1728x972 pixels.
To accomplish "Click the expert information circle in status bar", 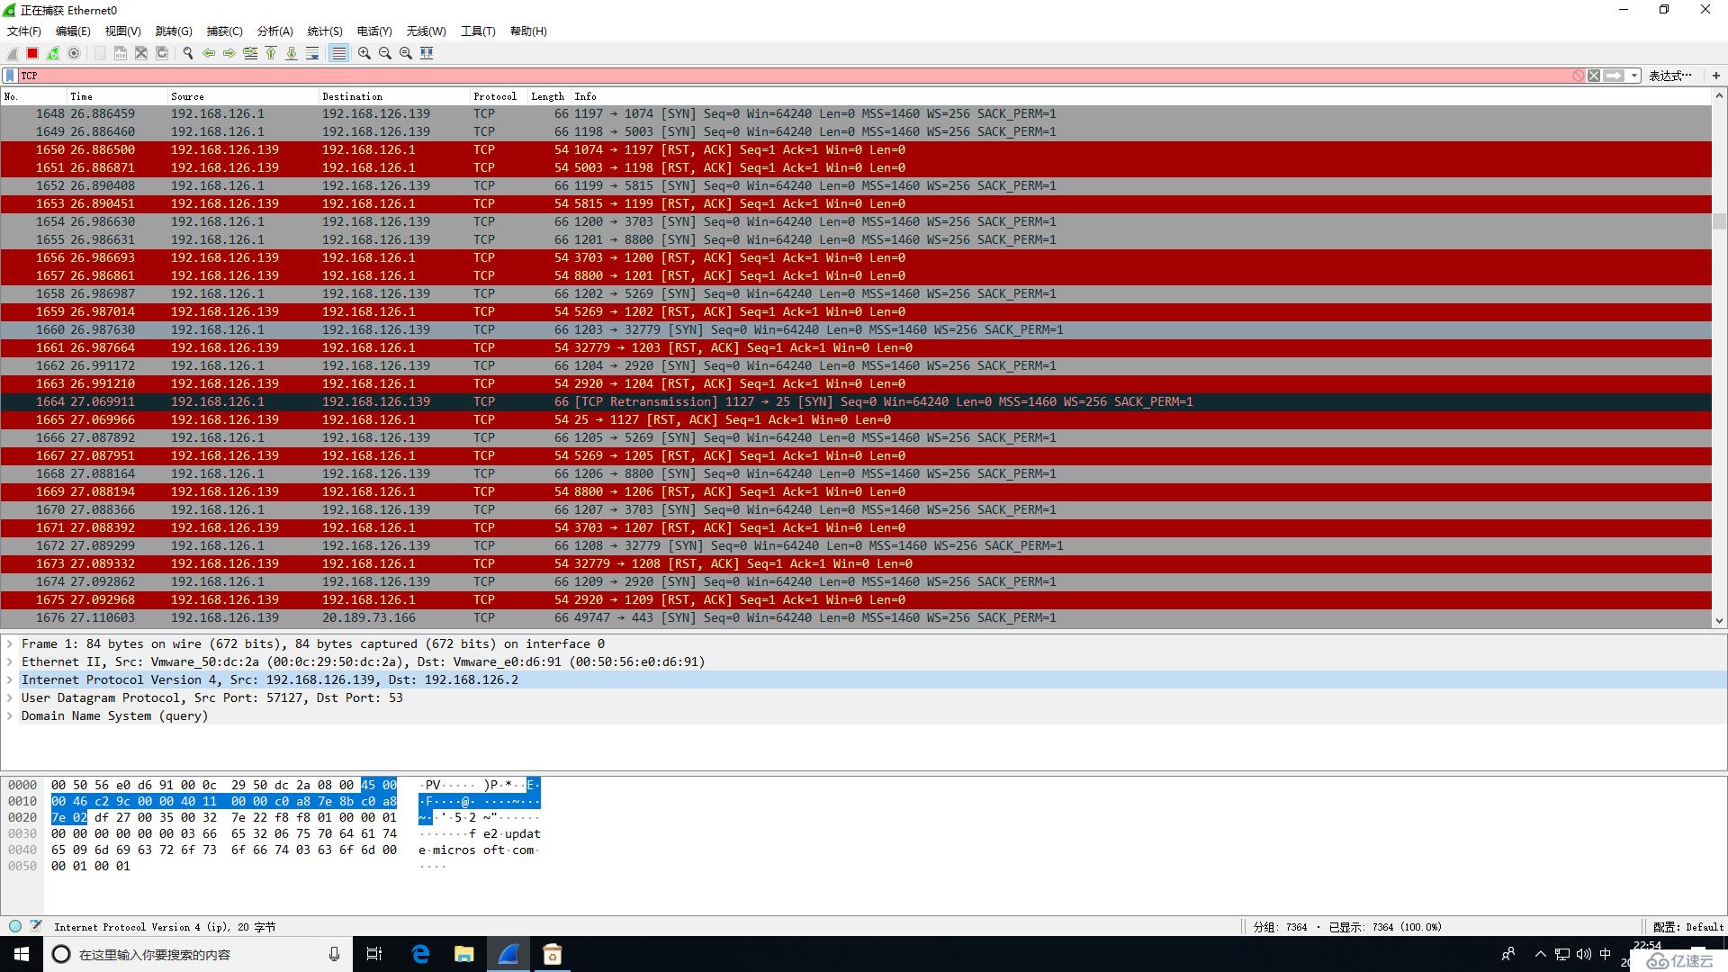I will click(15, 926).
